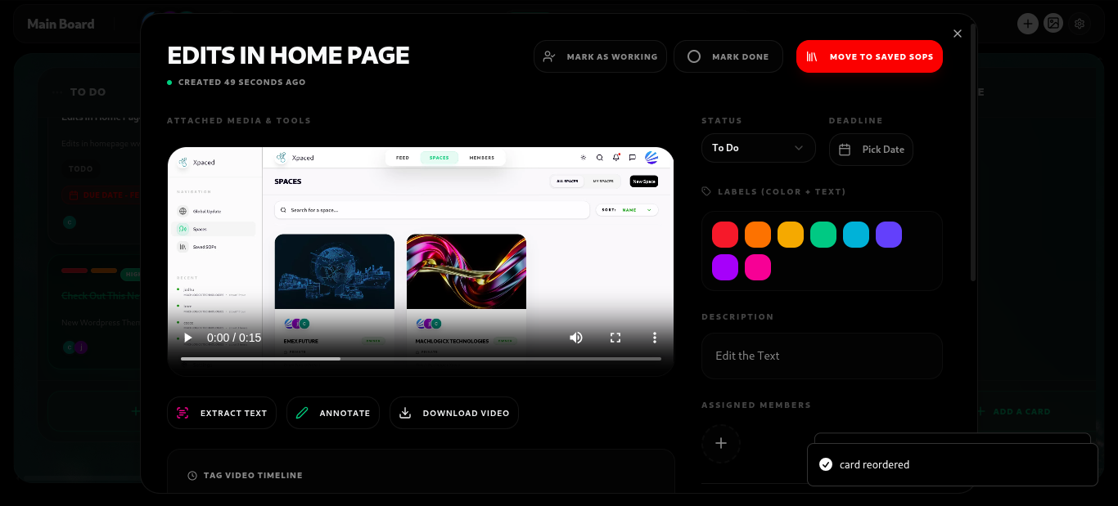Toggle Mark as Working status
This screenshot has width=1118, height=506.
[600, 56]
